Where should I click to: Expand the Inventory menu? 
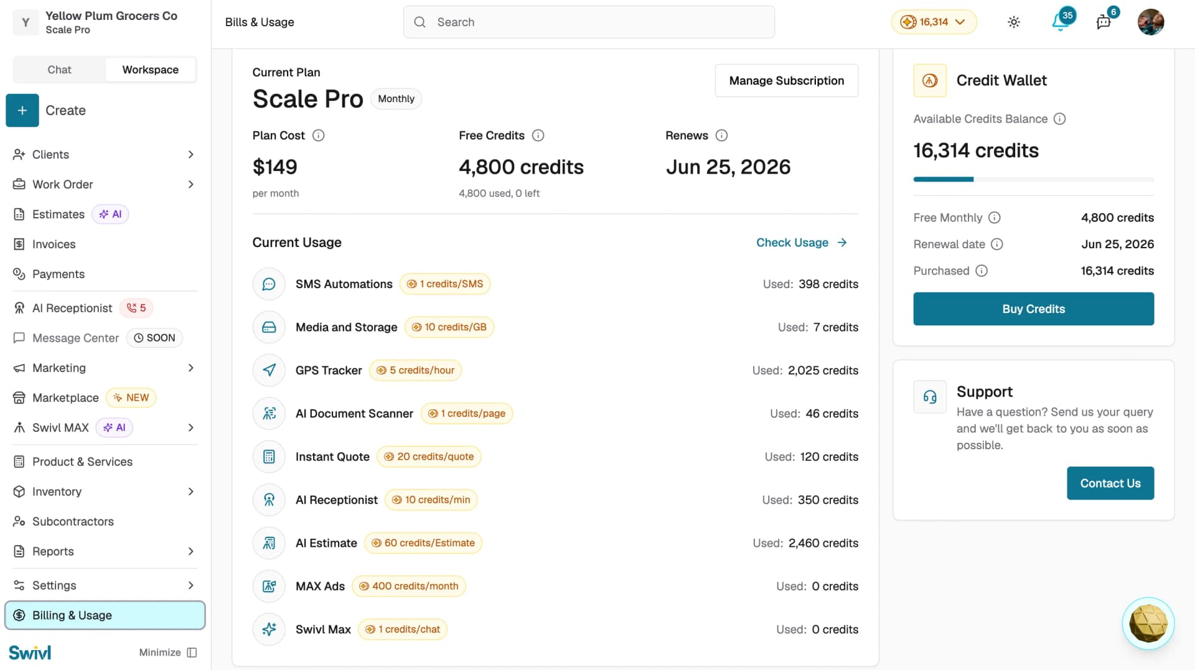pyautogui.click(x=191, y=492)
